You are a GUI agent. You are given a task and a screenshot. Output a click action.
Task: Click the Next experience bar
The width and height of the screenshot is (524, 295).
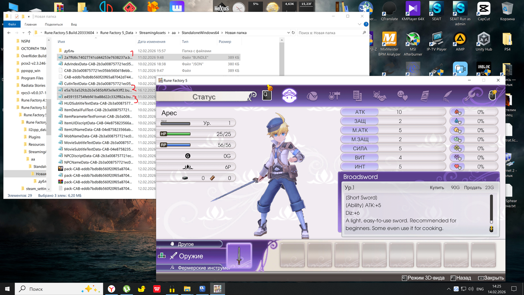[175, 123]
